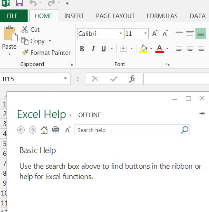209x212 pixels.
Task: Apply red font color
Action: click(160, 49)
